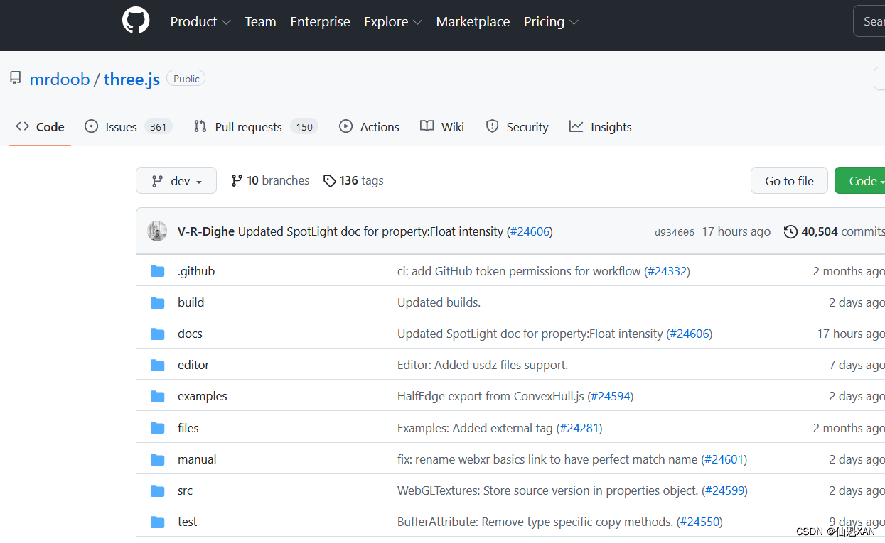885x543 pixels.
Task: Open the editor folder
Action: 193,365
